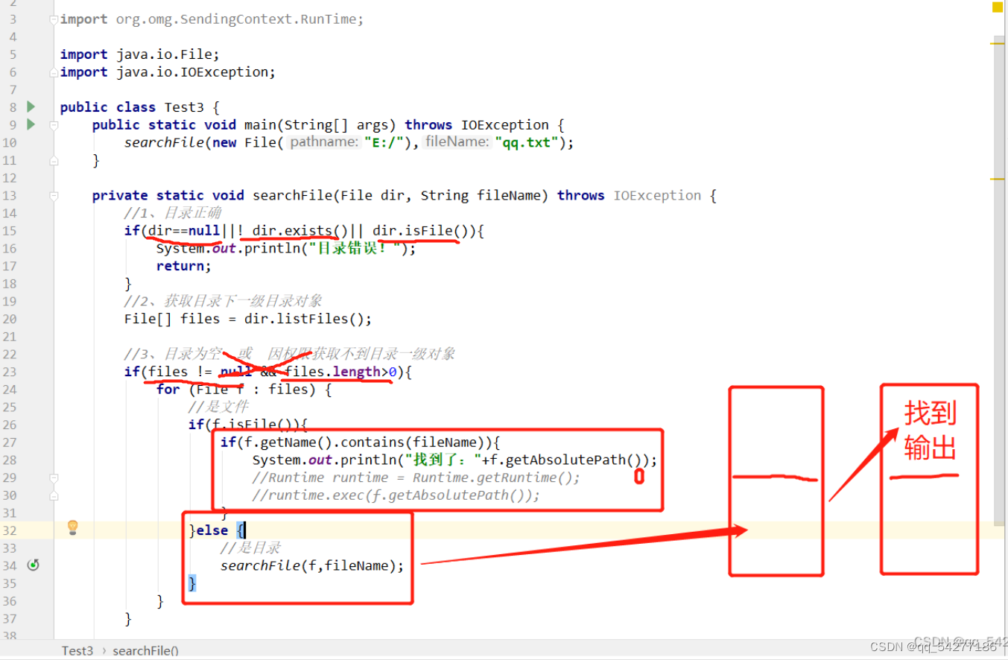Jump to the topmost yellow warning stripe mark
This screenshot has width=1008, height=660.
pyautogui.click(x=998, y=44)
